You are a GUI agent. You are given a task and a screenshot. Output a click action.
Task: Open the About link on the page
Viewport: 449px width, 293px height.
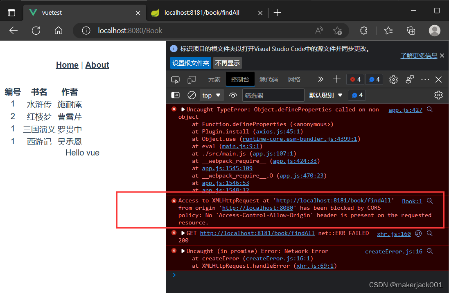(x=97, y=65)
